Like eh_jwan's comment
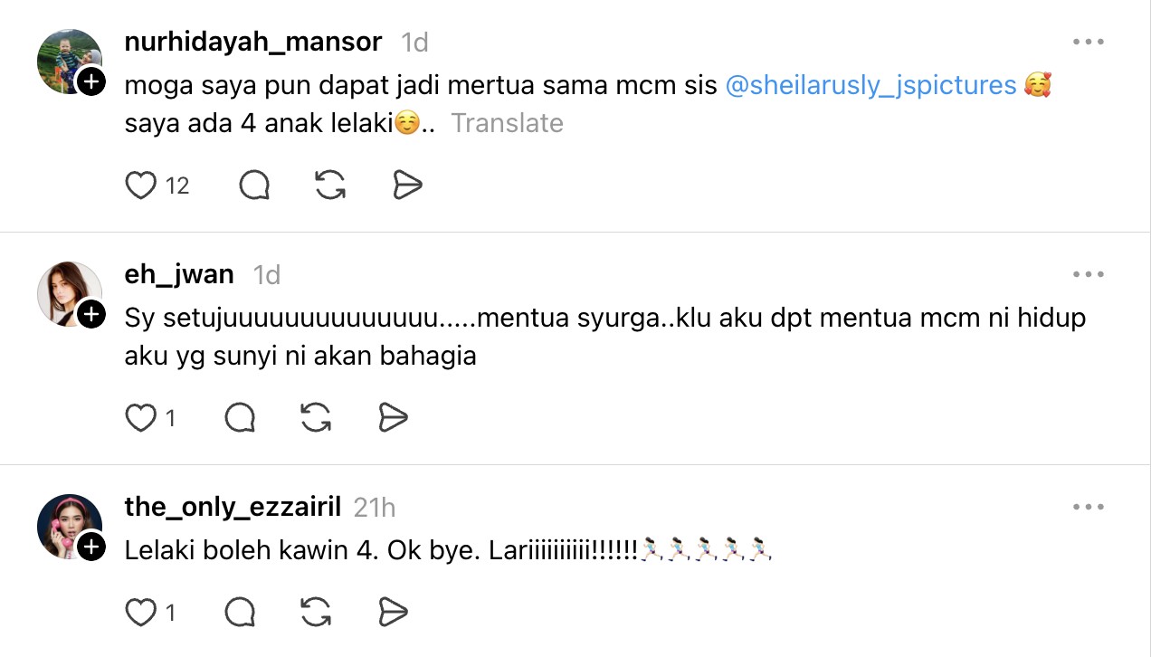This screenshot has width=1151, height=657. pos(140,418)
